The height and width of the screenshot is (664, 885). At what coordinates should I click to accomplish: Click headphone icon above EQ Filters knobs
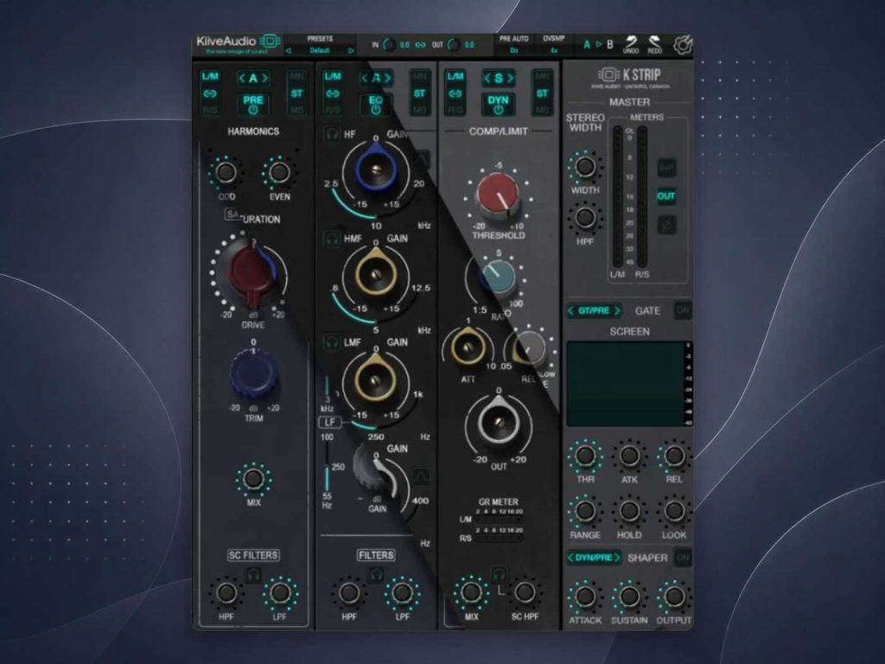tap(376, 575)
